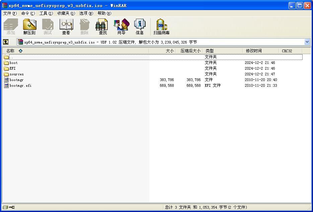Viewport: 313px width, 212px height.
Task: Open the Tools (工具) menu
Action: 46,13
